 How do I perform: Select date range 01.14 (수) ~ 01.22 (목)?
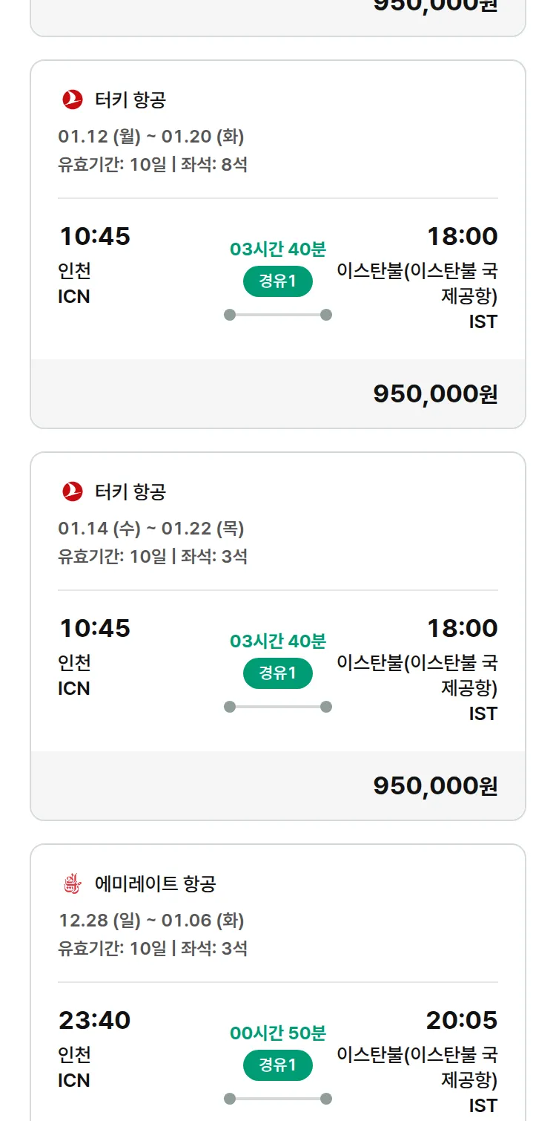coord(151,529)
